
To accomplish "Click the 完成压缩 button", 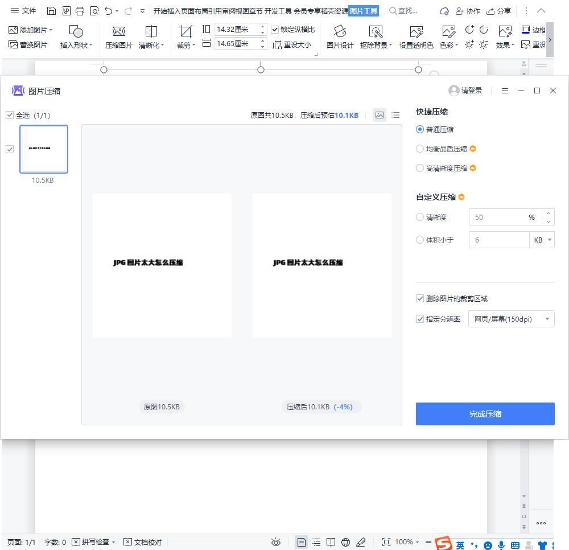I will tap(485, 414).
